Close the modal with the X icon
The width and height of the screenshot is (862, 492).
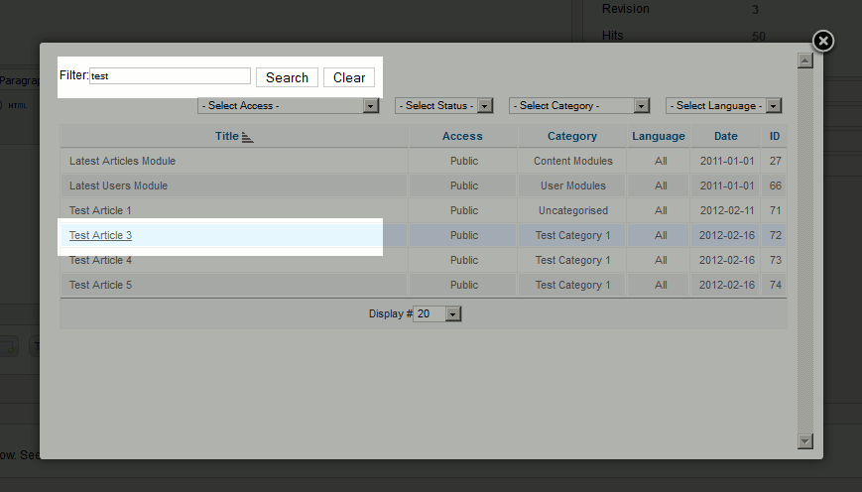tap(823, 42)
